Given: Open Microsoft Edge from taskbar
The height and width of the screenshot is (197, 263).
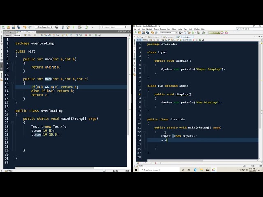Looking at the screenshot, I should 195,170.
